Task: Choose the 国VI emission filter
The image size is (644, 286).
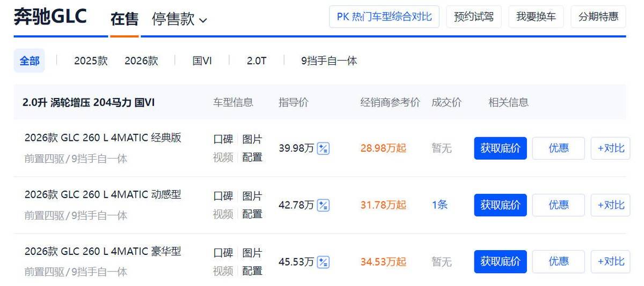Action: (x=202, y=61)
